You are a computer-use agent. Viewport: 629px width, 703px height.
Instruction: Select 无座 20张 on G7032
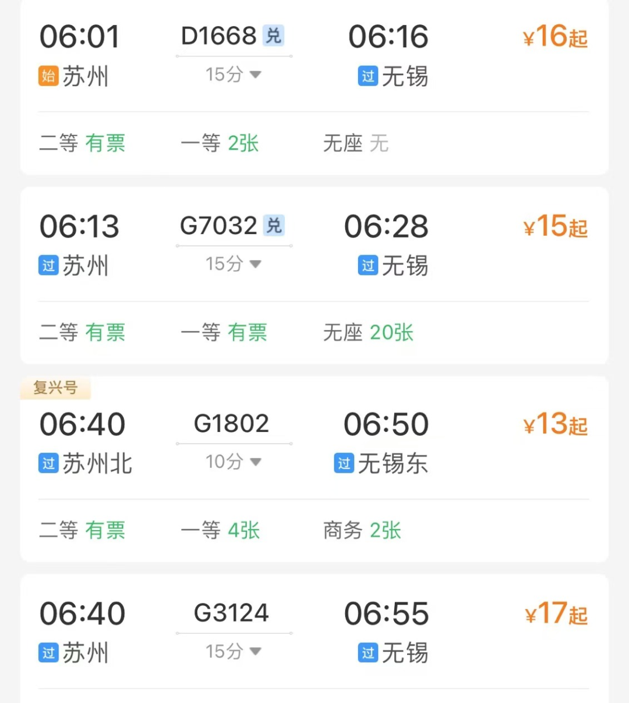[368, 333]
